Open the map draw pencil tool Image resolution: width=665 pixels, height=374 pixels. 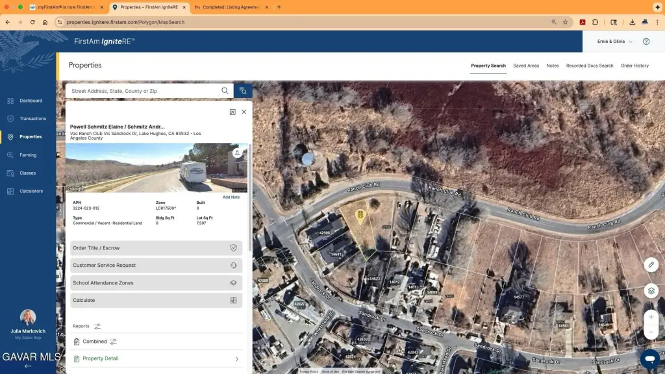(651, 264)
